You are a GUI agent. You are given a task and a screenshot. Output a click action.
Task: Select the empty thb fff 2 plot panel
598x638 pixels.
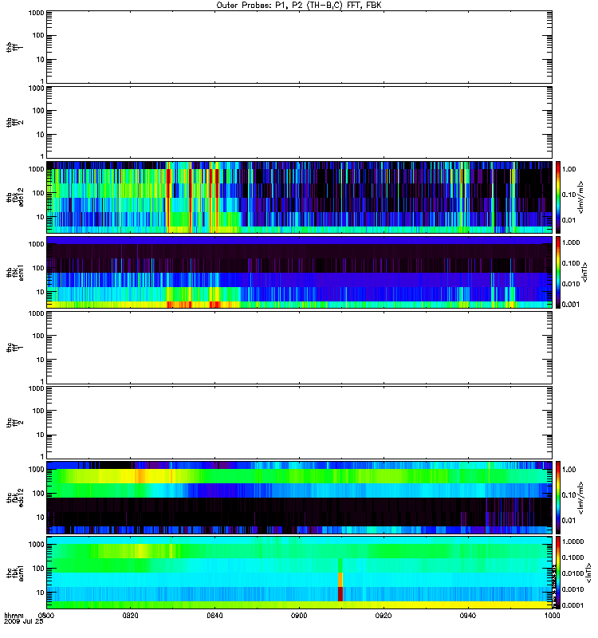pyautogui.click(x=300, y=123)
